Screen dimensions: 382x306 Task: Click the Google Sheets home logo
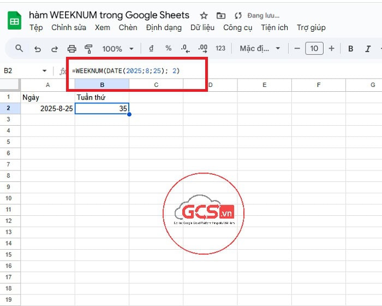point(14,21)
